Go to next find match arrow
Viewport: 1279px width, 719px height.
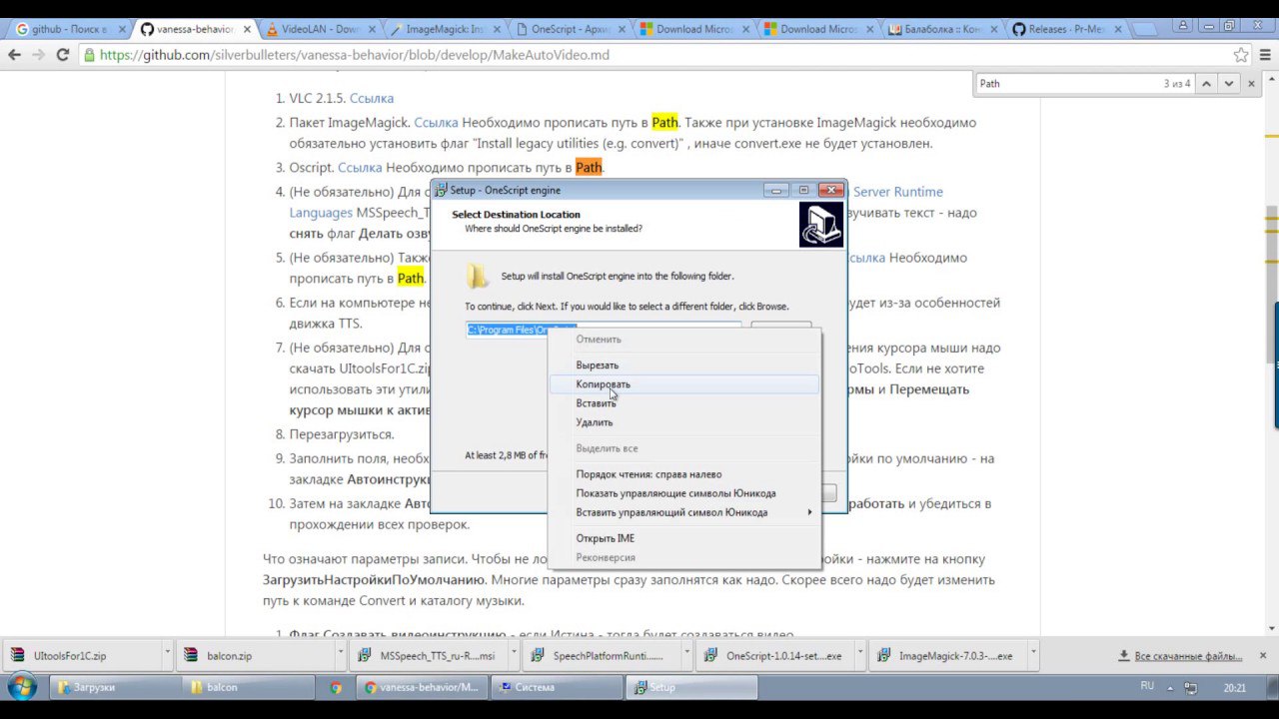pos(1229,84)
